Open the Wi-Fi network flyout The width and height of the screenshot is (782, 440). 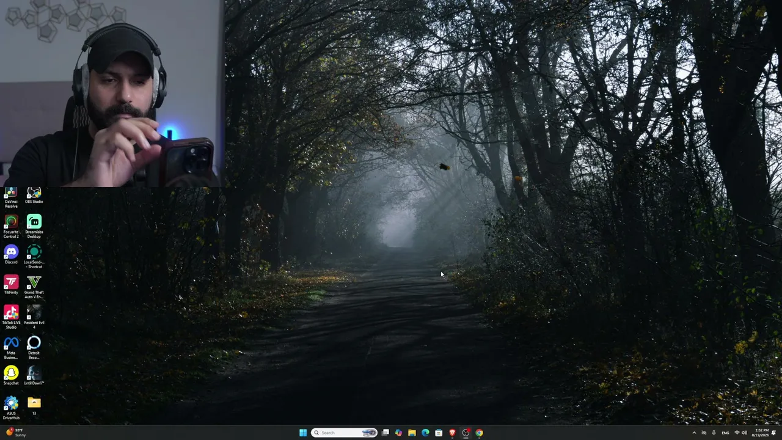click(x=737, y=433)
